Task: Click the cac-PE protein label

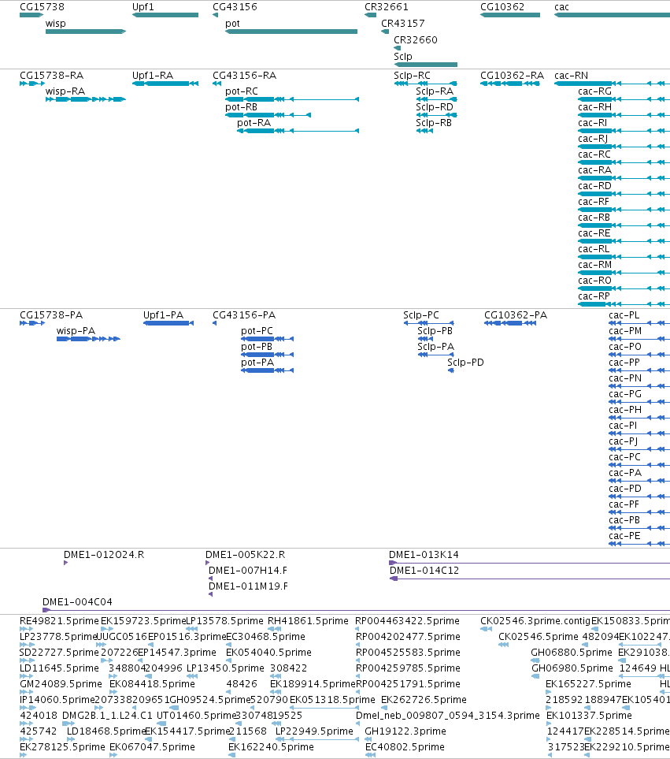Action: (x=624, y=536)
